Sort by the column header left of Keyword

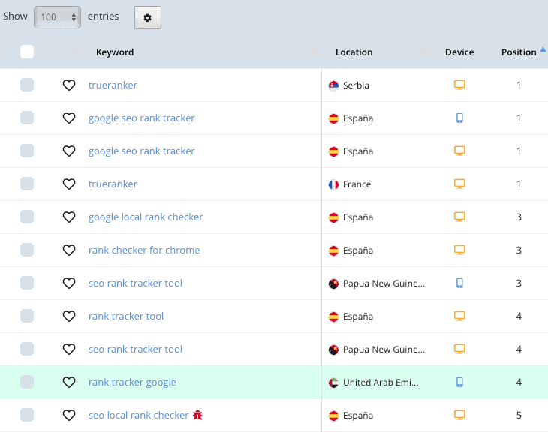click(x=75, y=52)
